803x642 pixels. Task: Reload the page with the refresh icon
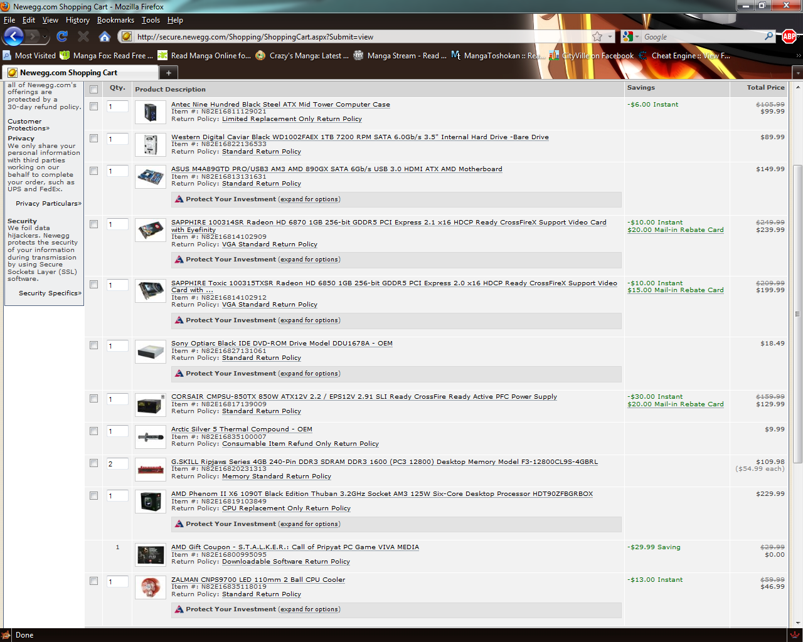[x=62, y=36]
